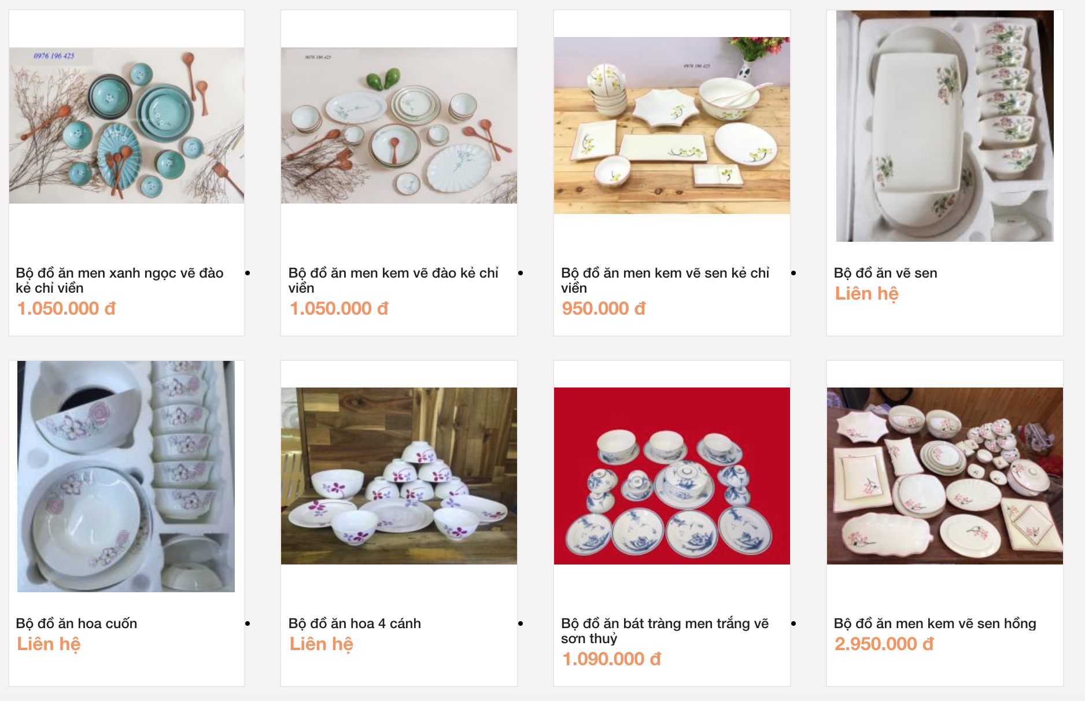Click the 2.950.000 đ price label
The image size is (1085, 701).
884,644
